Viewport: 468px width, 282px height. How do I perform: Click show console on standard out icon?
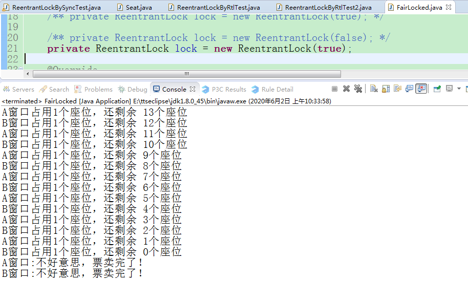click(x=409, y=89)
